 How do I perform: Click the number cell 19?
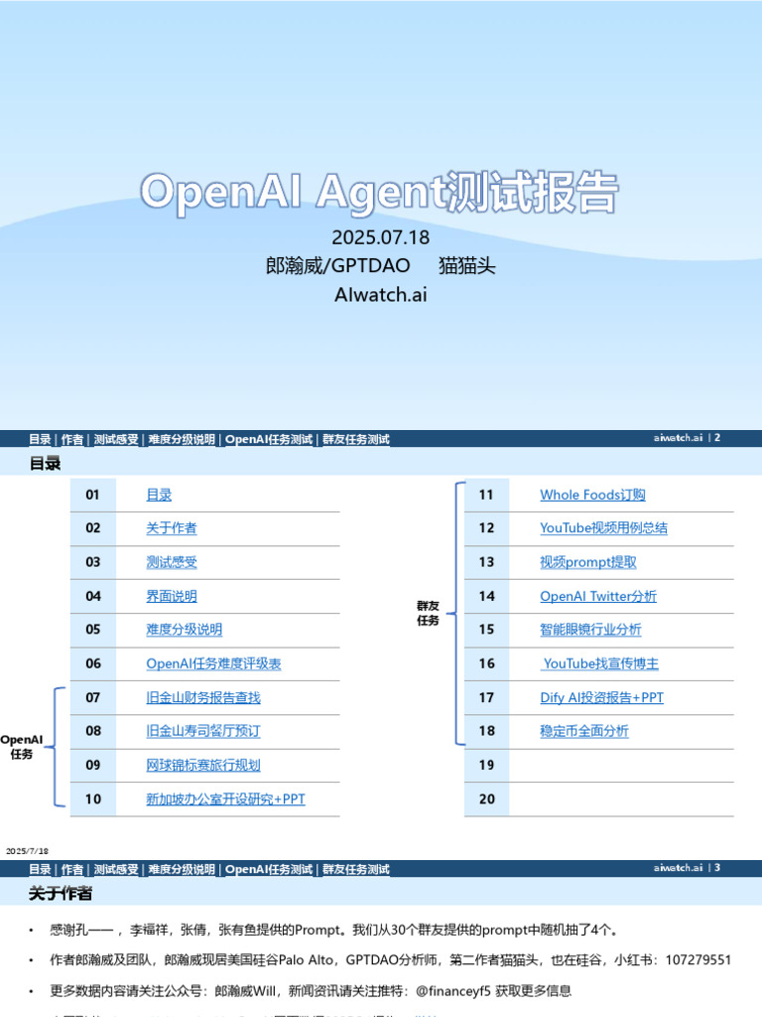click(486, 766)
